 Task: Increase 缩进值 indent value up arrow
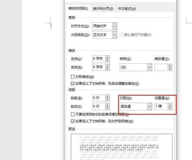point(170,66)
